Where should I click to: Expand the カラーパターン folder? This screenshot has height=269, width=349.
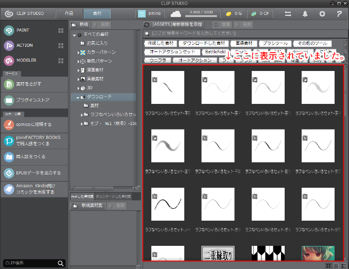pos(78,52)
